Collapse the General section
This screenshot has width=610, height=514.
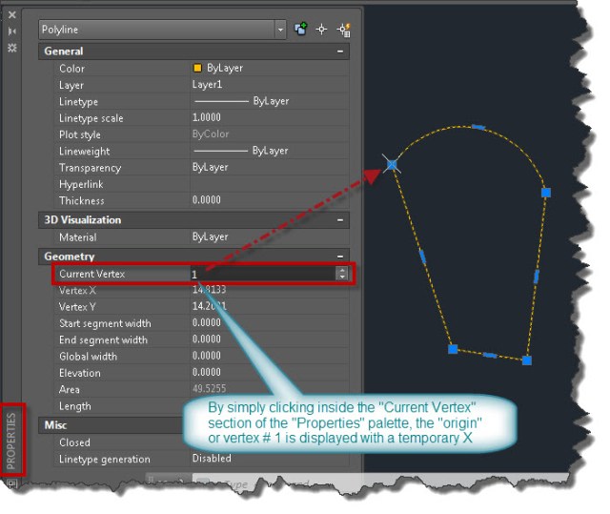(x=340, y=51)
